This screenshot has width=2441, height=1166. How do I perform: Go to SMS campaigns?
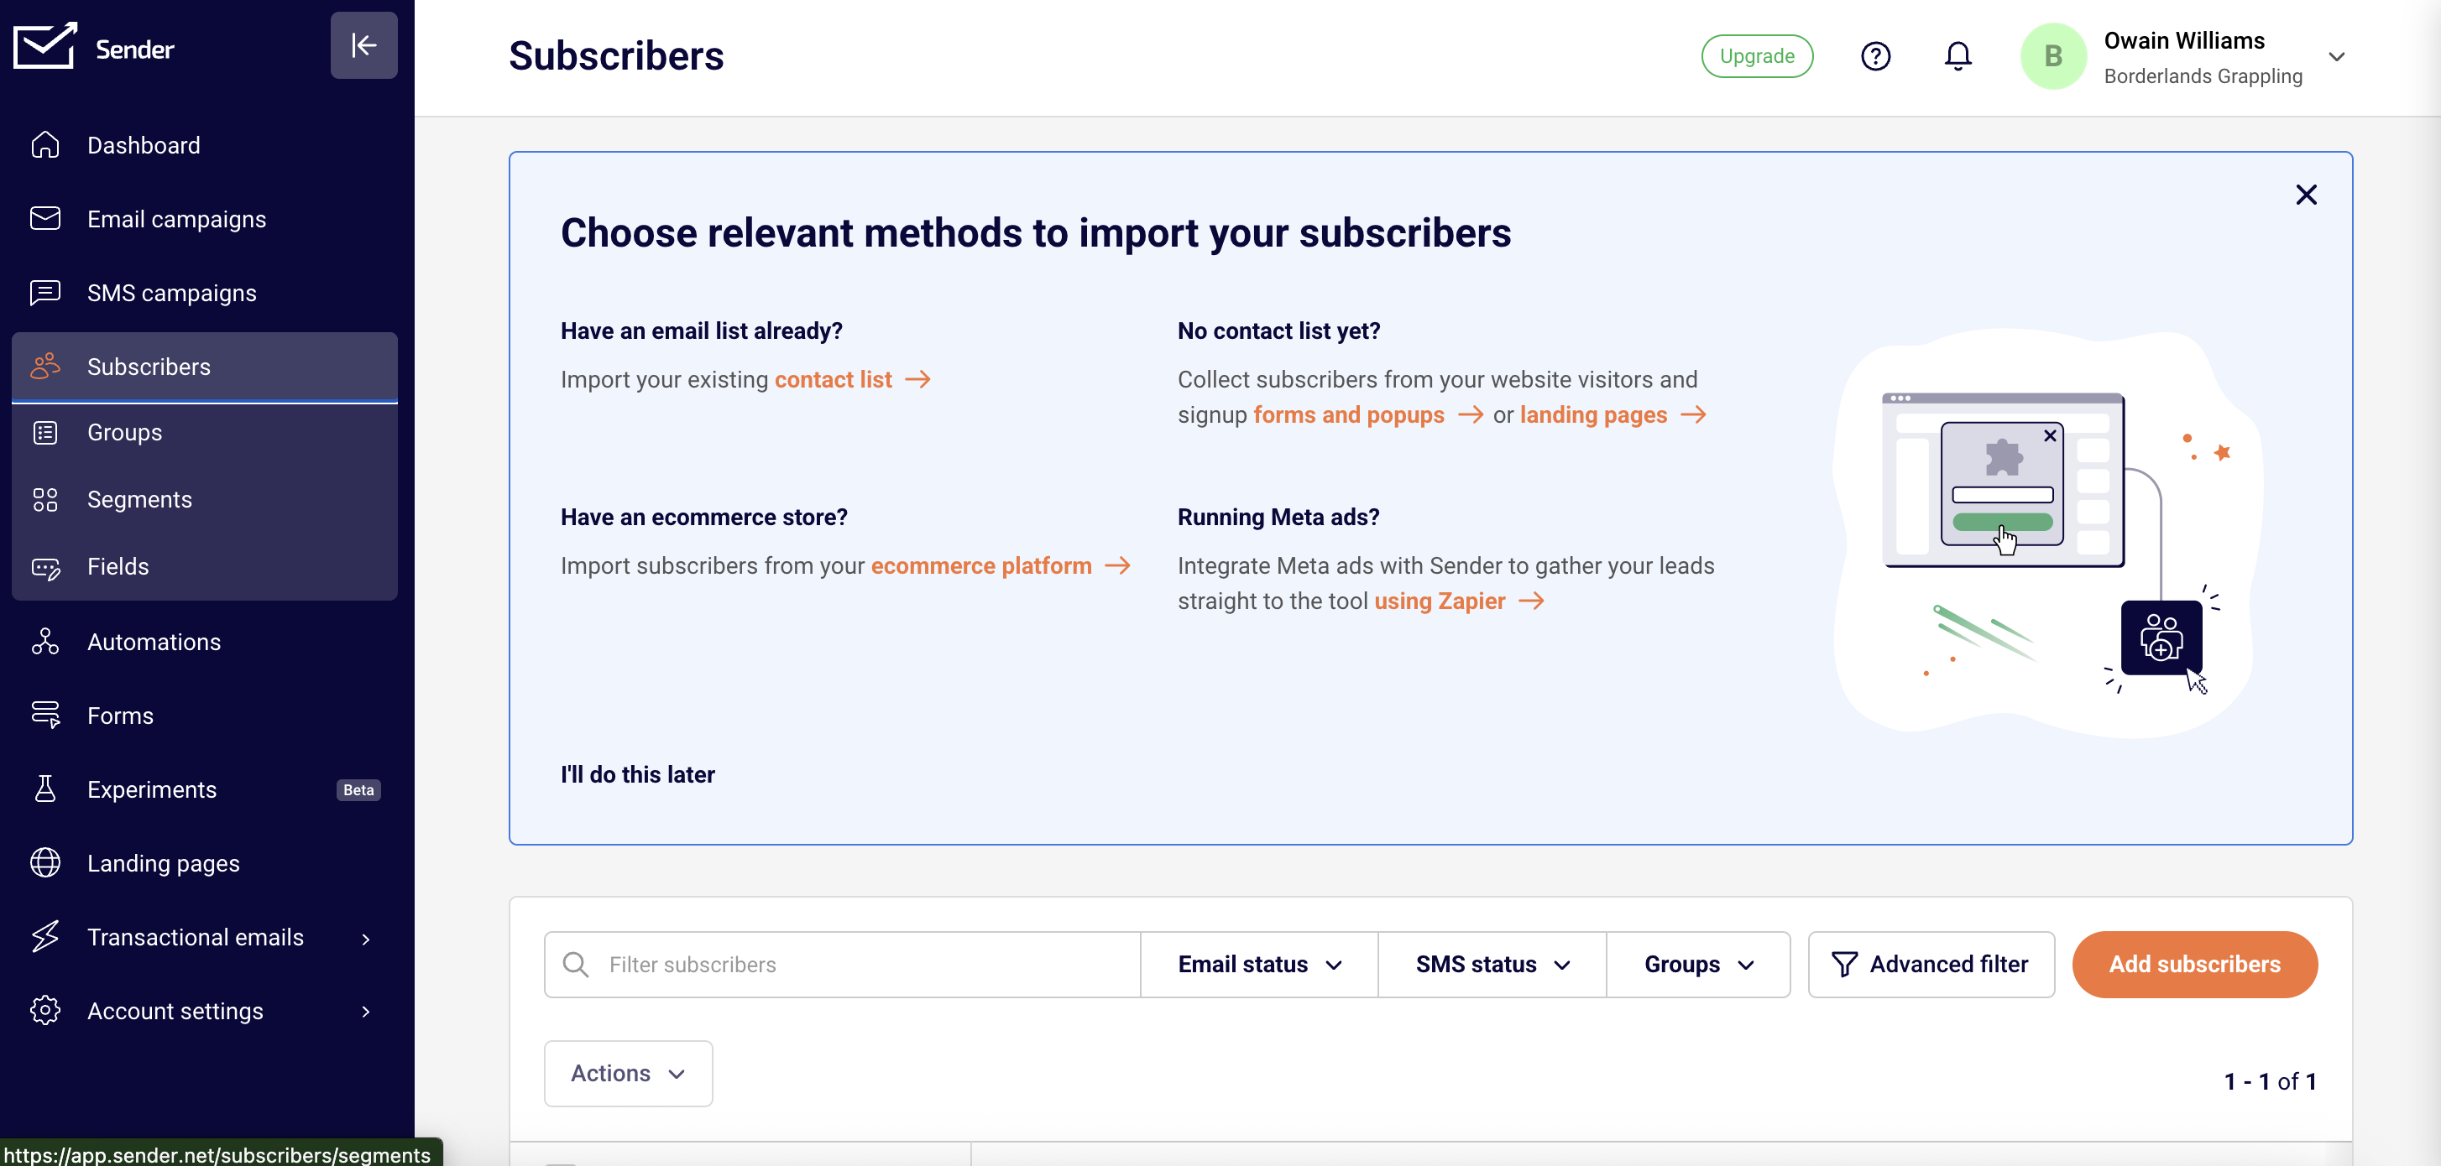click(205, 293)
